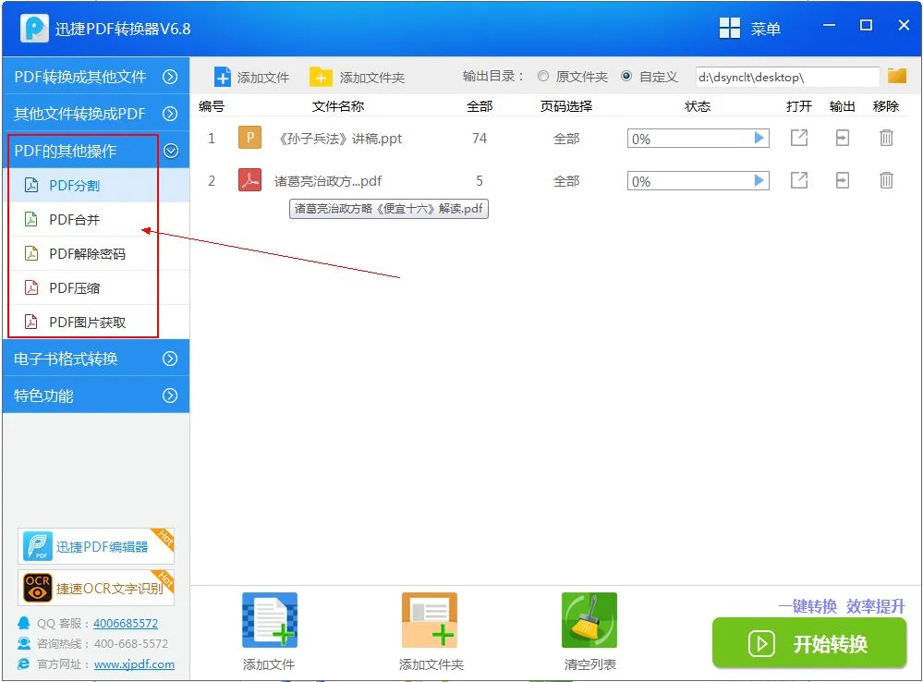Click the add file plus icon in toolbar
This screenshot has width=923, height=682.
[x=223, y=77]
